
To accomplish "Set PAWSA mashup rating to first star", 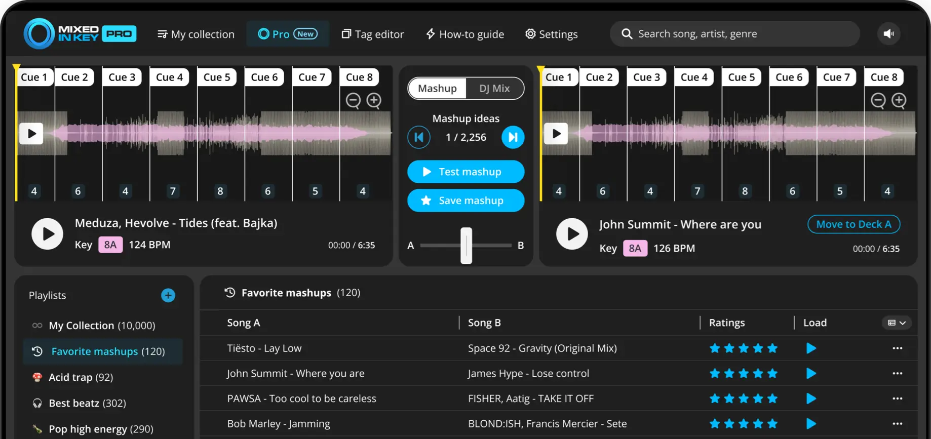I will pyautogui.click(x=715, y=398).
